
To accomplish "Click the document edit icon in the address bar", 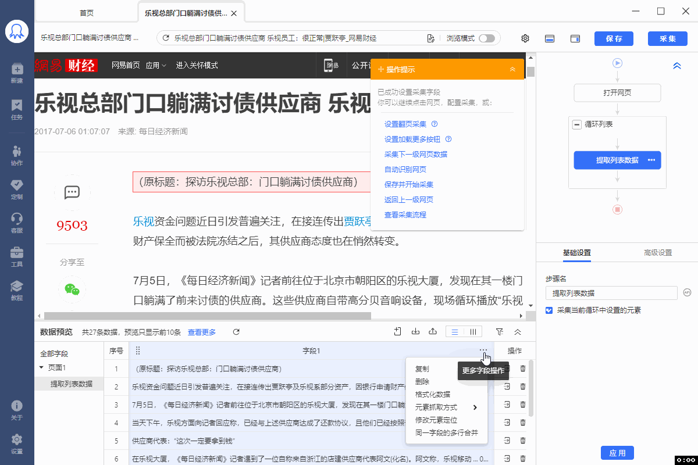I will coord(430,38).
